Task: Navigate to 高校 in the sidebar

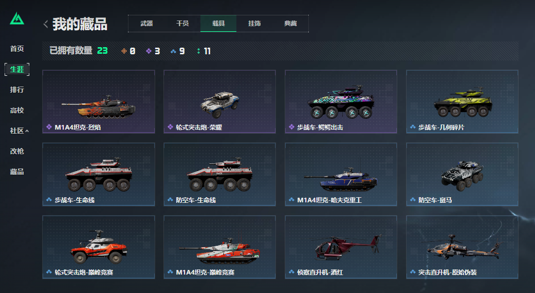Action: click(x=17, y=111)
